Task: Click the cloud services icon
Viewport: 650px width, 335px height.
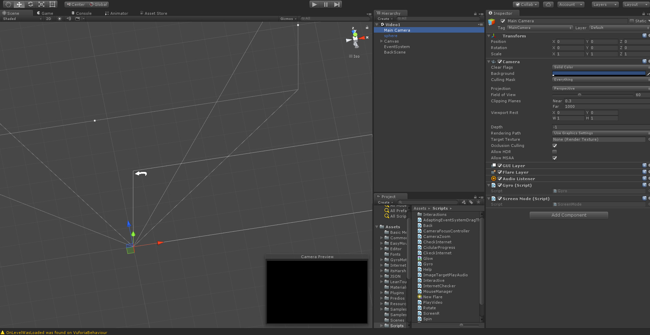Action: click(548, 4)
